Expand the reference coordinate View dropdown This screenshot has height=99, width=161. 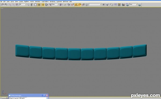(x=55, y=4)
